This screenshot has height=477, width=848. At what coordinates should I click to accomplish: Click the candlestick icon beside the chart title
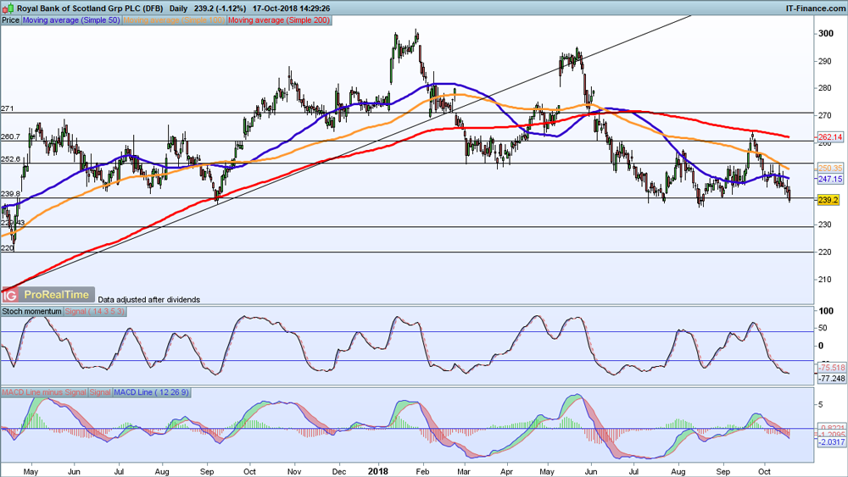(x=8, y=7)
